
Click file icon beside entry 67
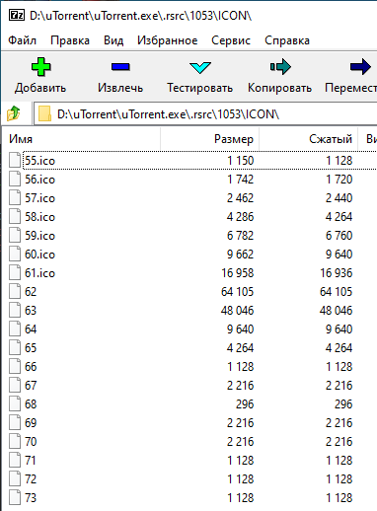pyautogui.click(x=15, y=385)
